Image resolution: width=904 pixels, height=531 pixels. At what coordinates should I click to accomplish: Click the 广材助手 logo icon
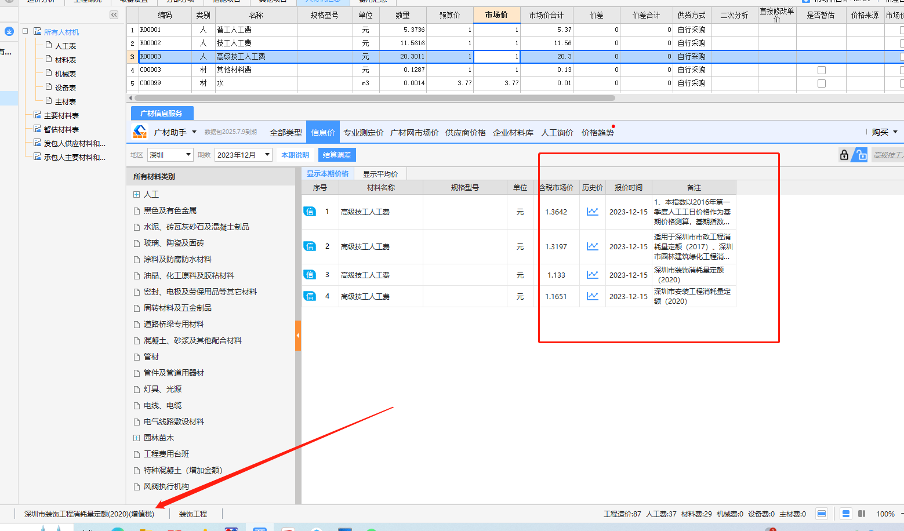140,132
